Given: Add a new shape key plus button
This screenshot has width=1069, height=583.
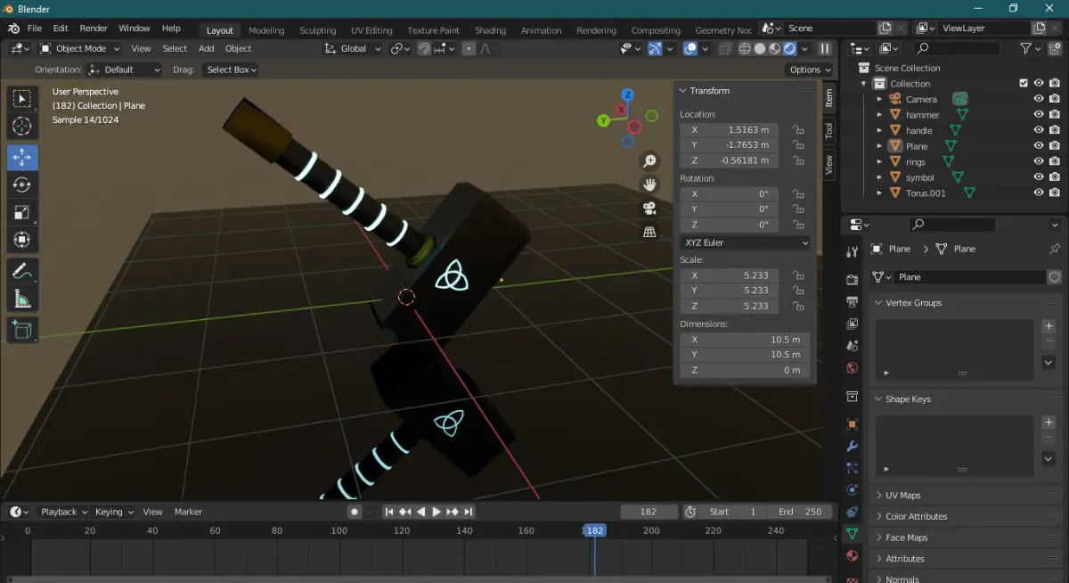Looking at the screenshot, I should (1049, 423).
